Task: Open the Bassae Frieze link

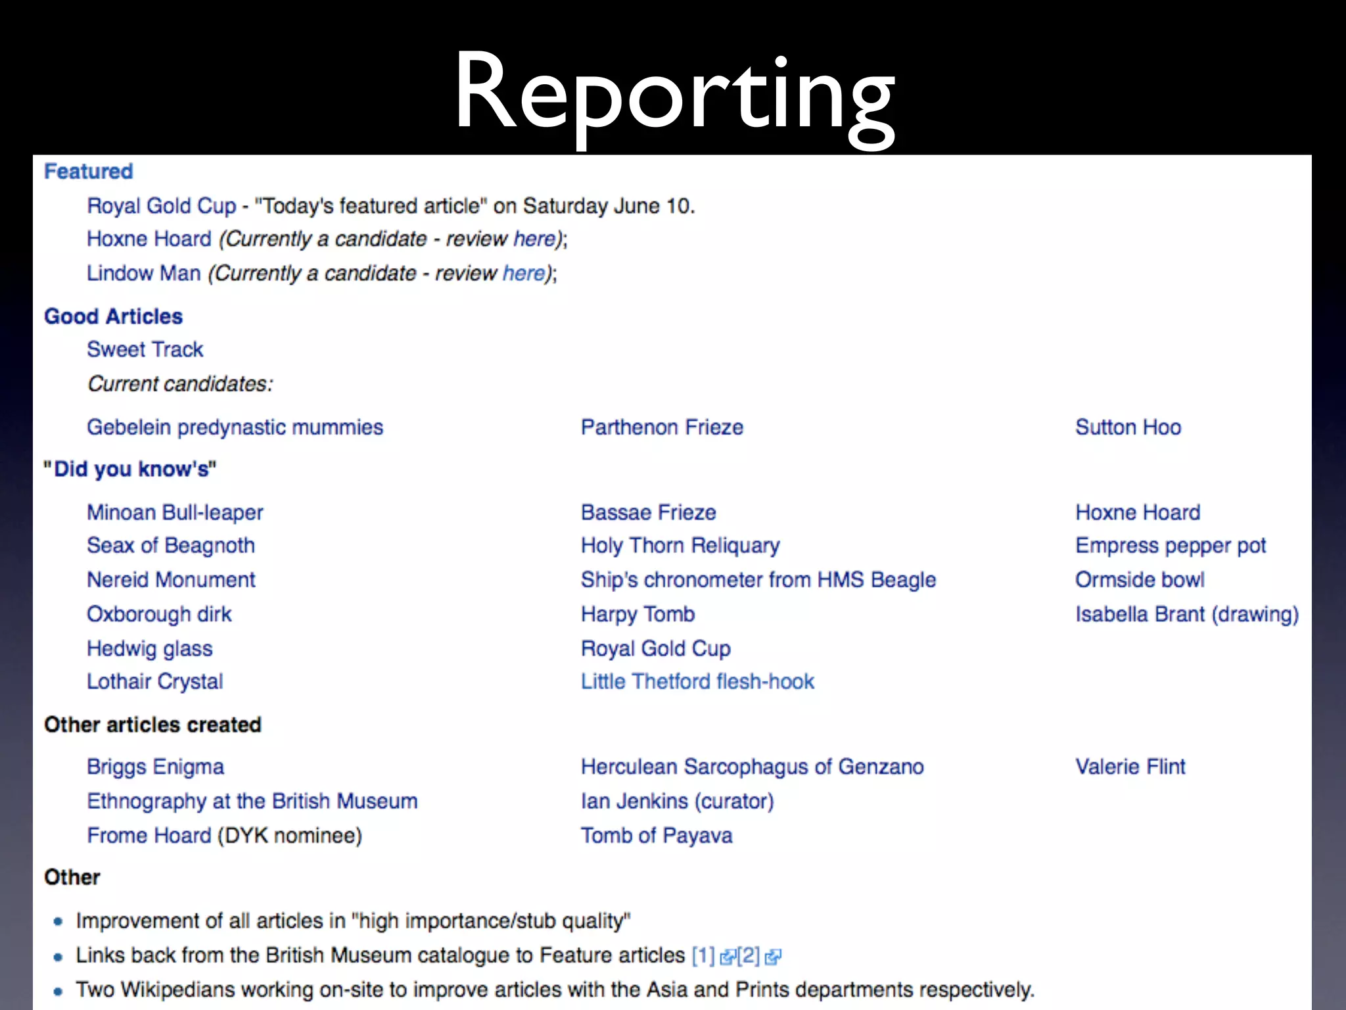Action: point(649,512)
